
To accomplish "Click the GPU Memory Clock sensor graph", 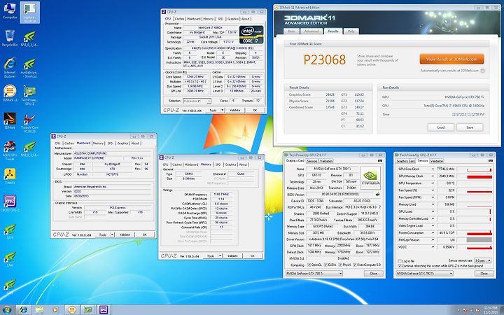I will (475, 176).
